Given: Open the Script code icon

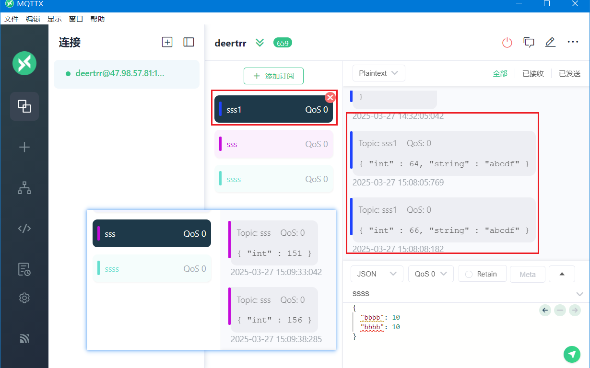Looking at the screenshot, I should (24, 229).
